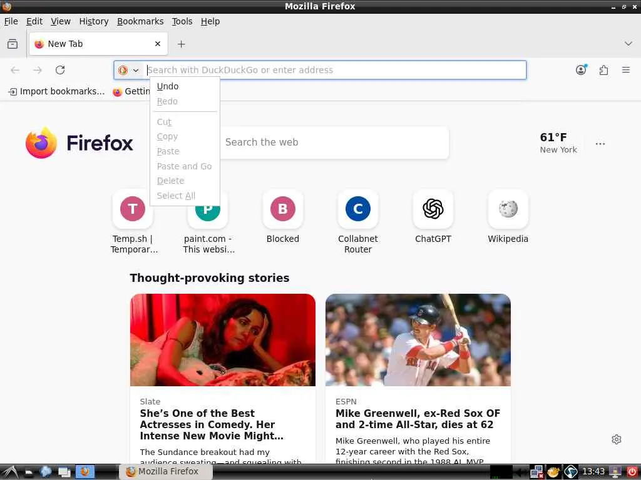Open the Extensions puzzle icon

coord(603,70)
